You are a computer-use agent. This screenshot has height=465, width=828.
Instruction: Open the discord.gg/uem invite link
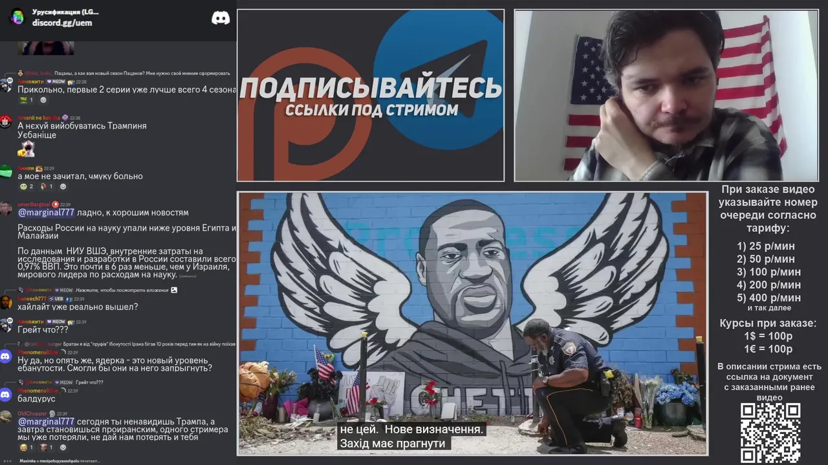tap(62, 23)
